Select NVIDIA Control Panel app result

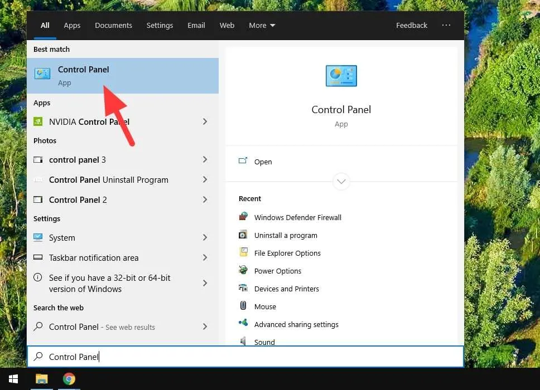pyautogui.click(x=123, y=121)
